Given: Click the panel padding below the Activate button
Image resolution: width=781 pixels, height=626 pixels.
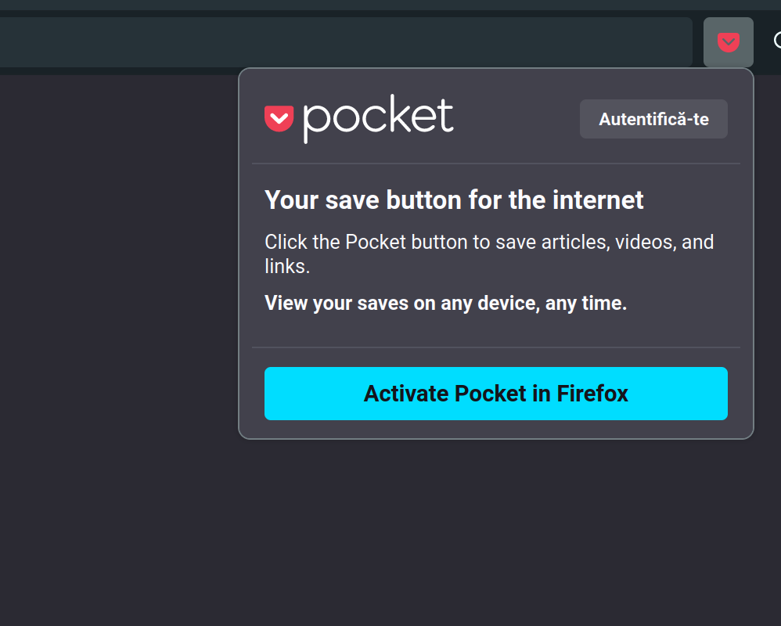Looking at the screenshot, I should tap(495, 430).
